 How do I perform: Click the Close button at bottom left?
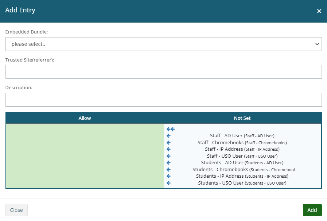[x=16, y=210]
